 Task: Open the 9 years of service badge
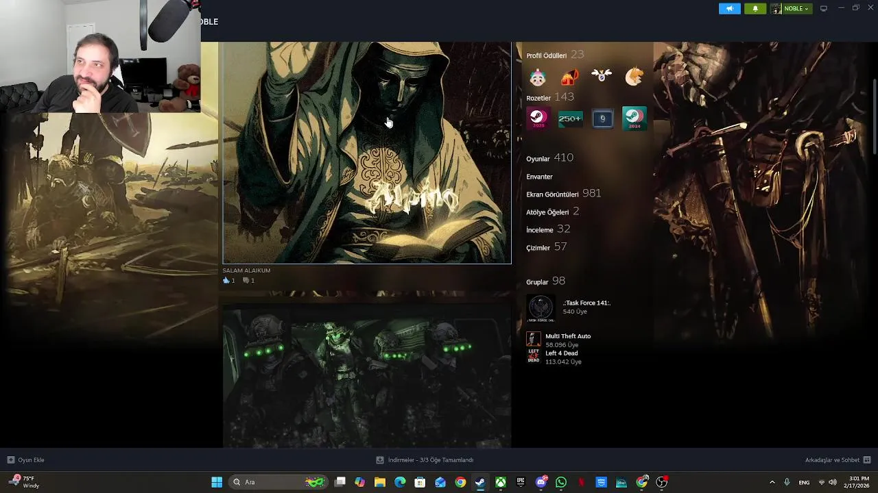pyautogui.click(x=602, y=118)
